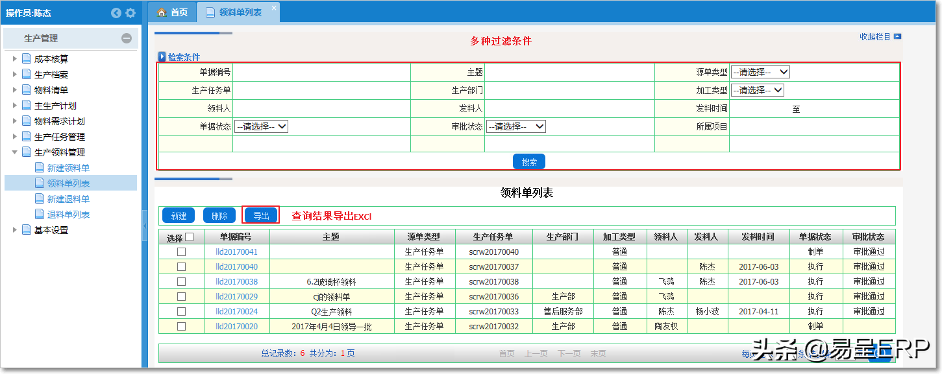The height and width of the screenshot is (374, 942).
Task: Tick the checkbox for row lld20170024
Action: pyautogui.click(x=182, y=311)
